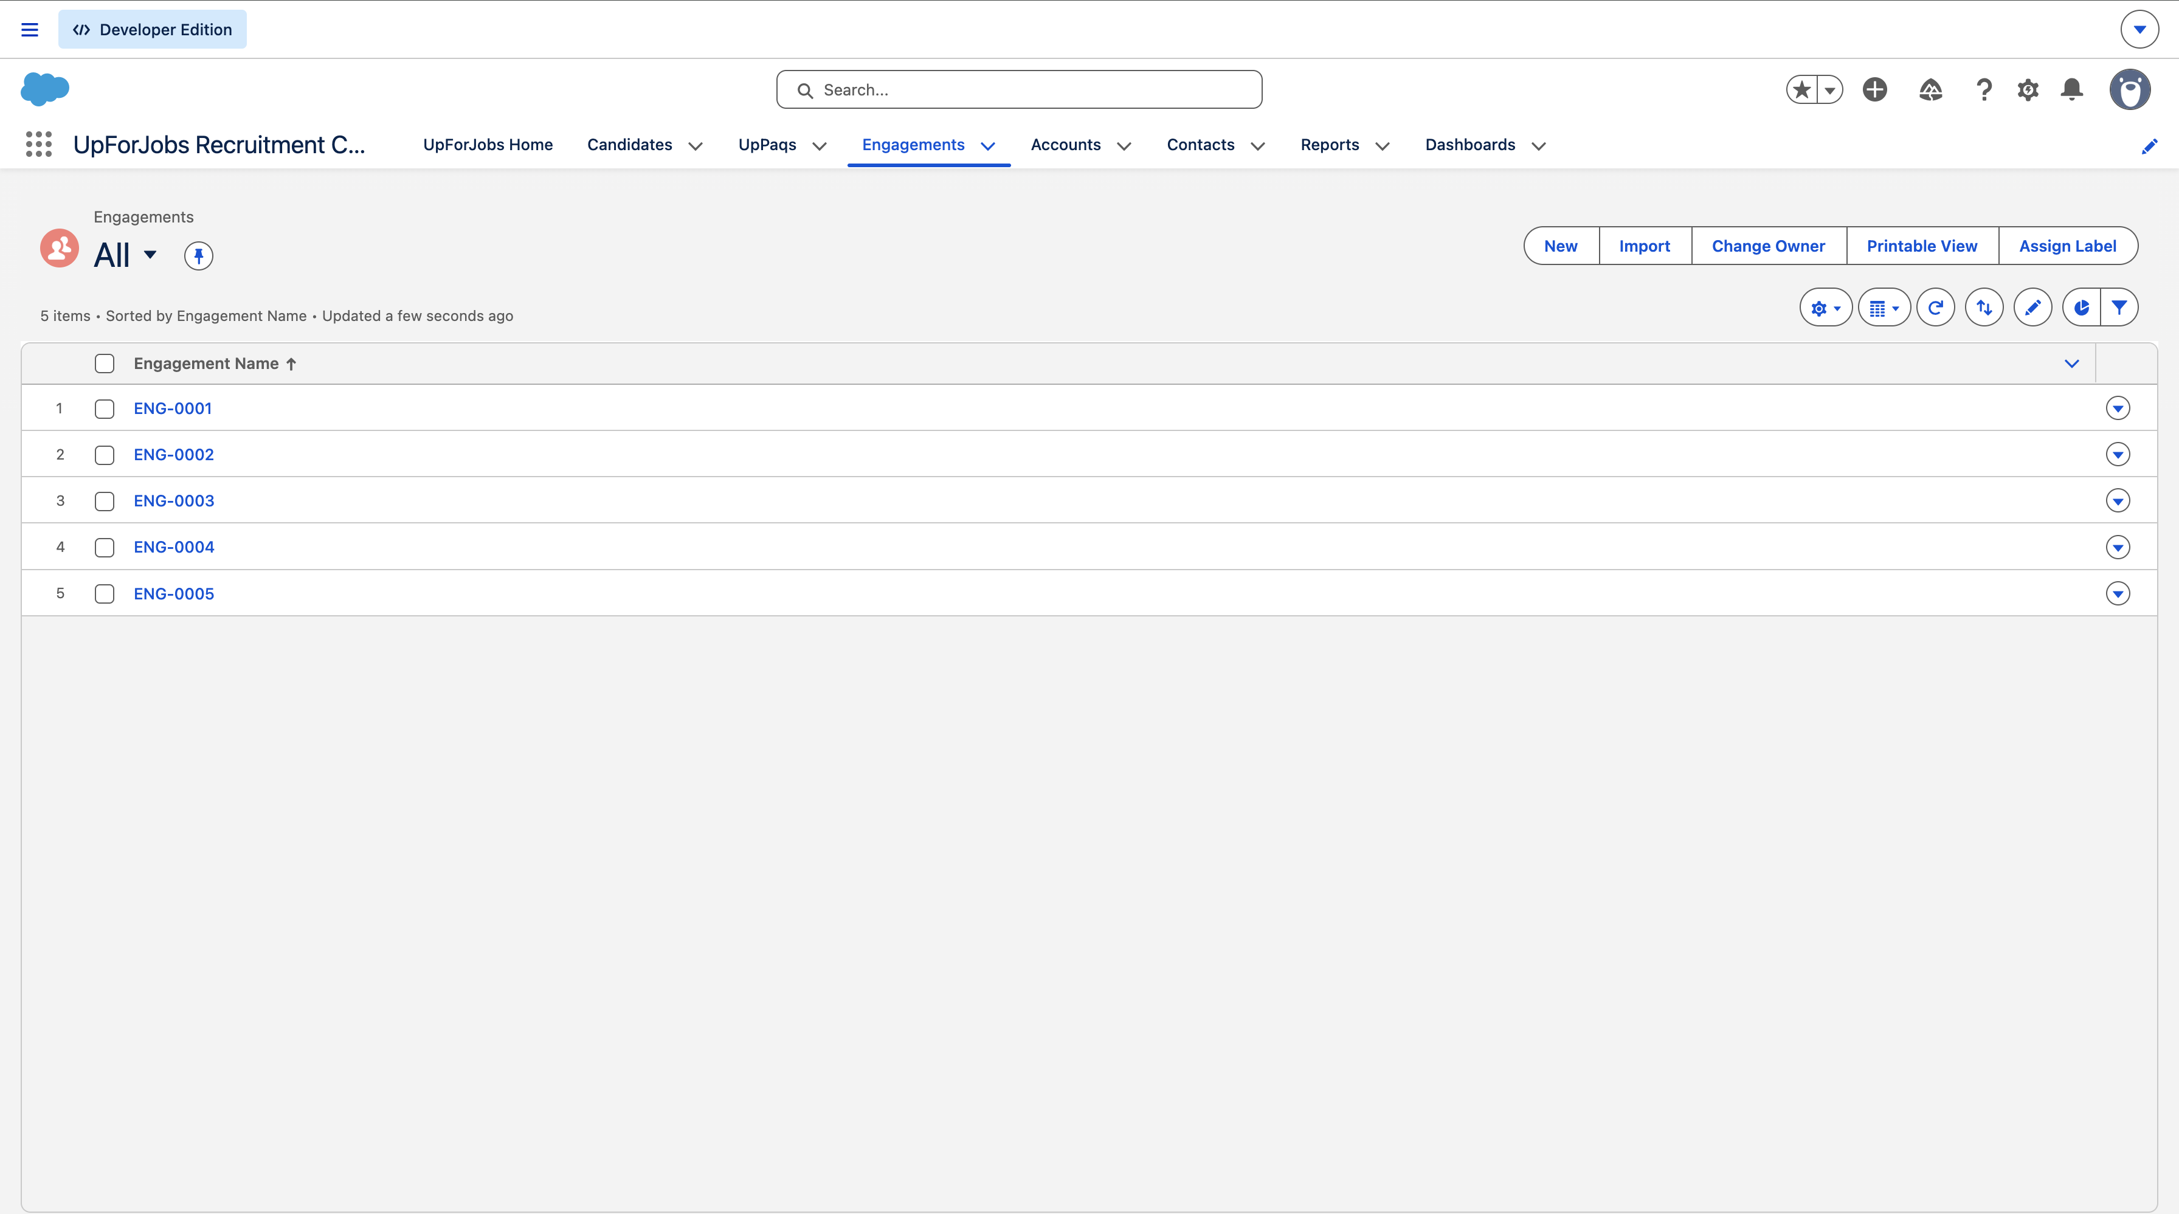Open Notifications bell icon
Image resolution: width=2179 pixels, height=1214 pixels.
[2071, 90]
